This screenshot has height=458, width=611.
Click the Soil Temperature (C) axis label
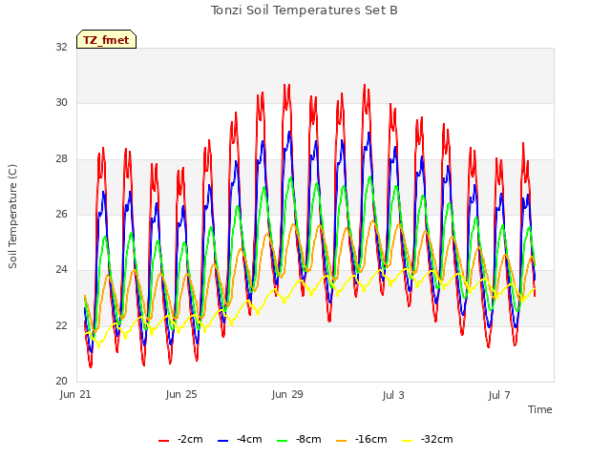12,217
